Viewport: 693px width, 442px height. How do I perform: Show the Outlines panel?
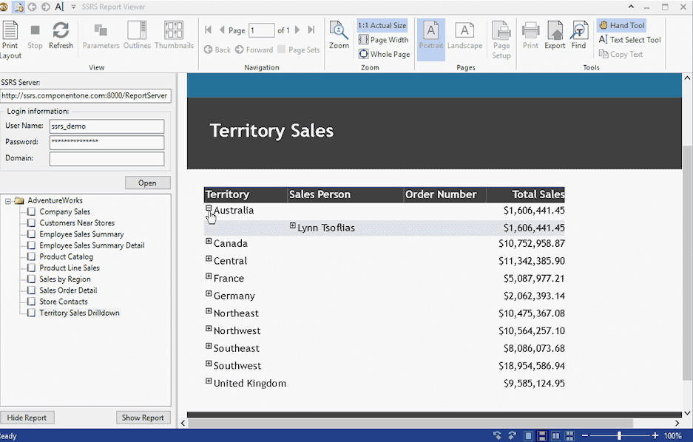coord(137,35)
